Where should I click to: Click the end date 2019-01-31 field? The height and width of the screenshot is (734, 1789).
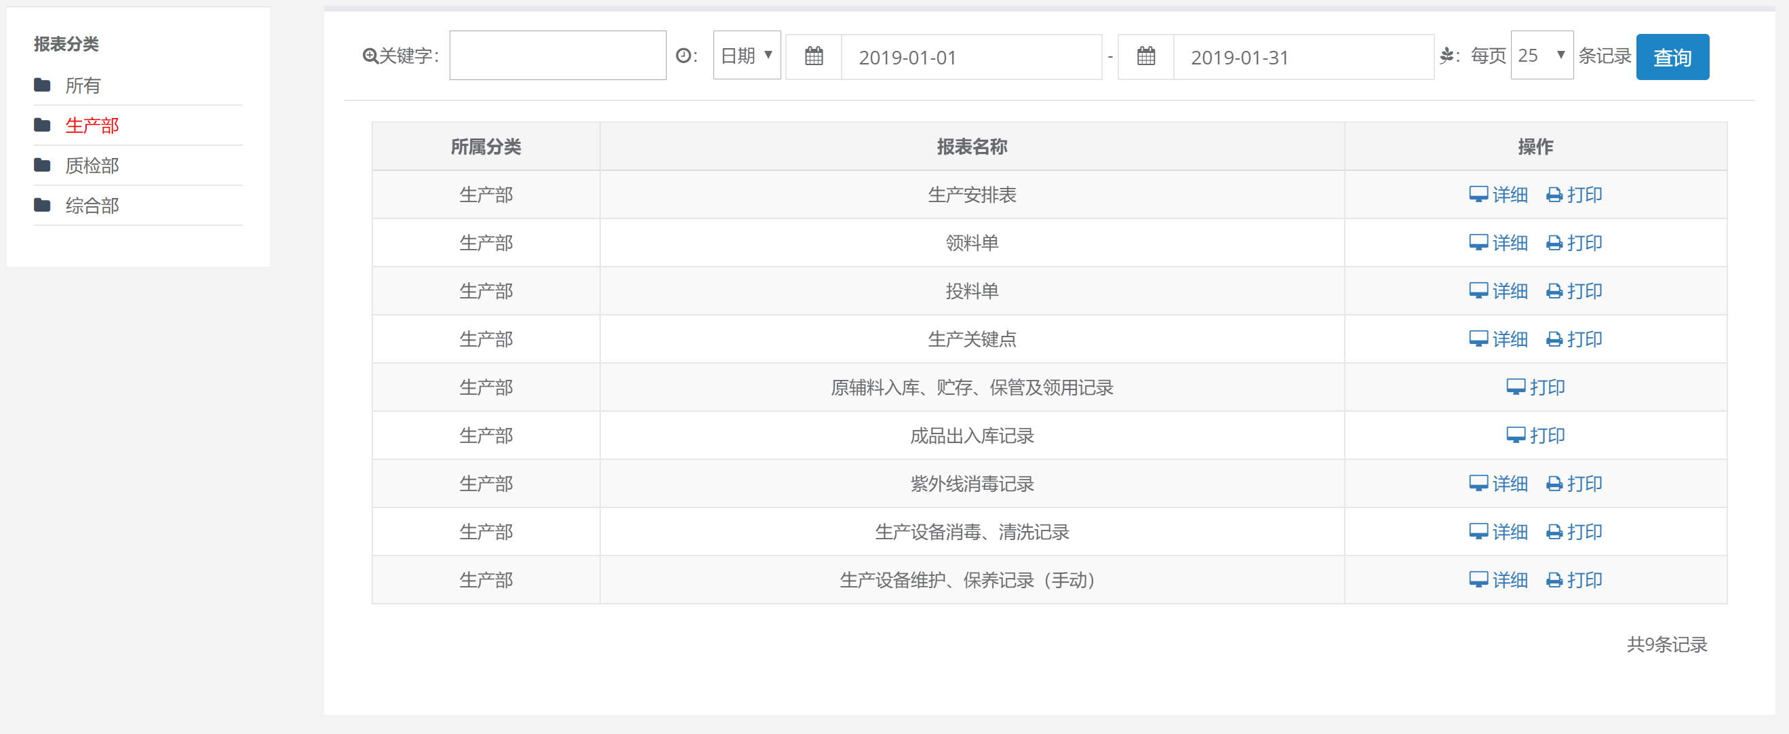pyautogui.click(x=1302, y=57)
